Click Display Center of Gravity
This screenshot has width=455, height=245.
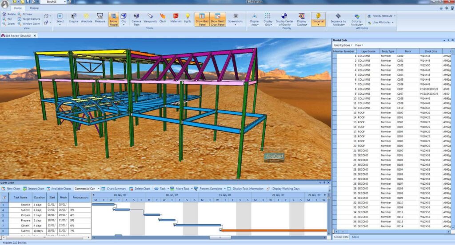(284, 19)
